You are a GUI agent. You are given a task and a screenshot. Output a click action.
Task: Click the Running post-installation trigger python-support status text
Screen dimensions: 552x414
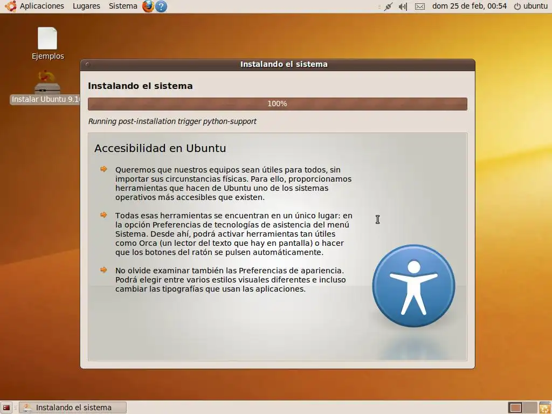click(x=172, y=121)
